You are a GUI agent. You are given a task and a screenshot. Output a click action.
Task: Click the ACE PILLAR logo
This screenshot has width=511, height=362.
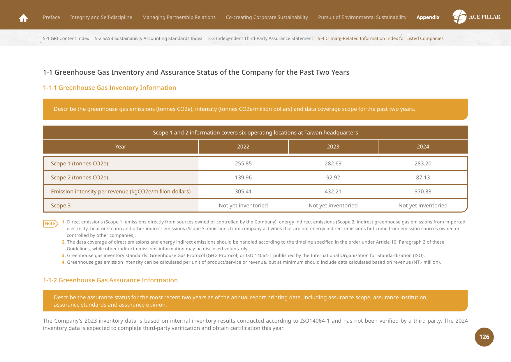coord(476,17)
